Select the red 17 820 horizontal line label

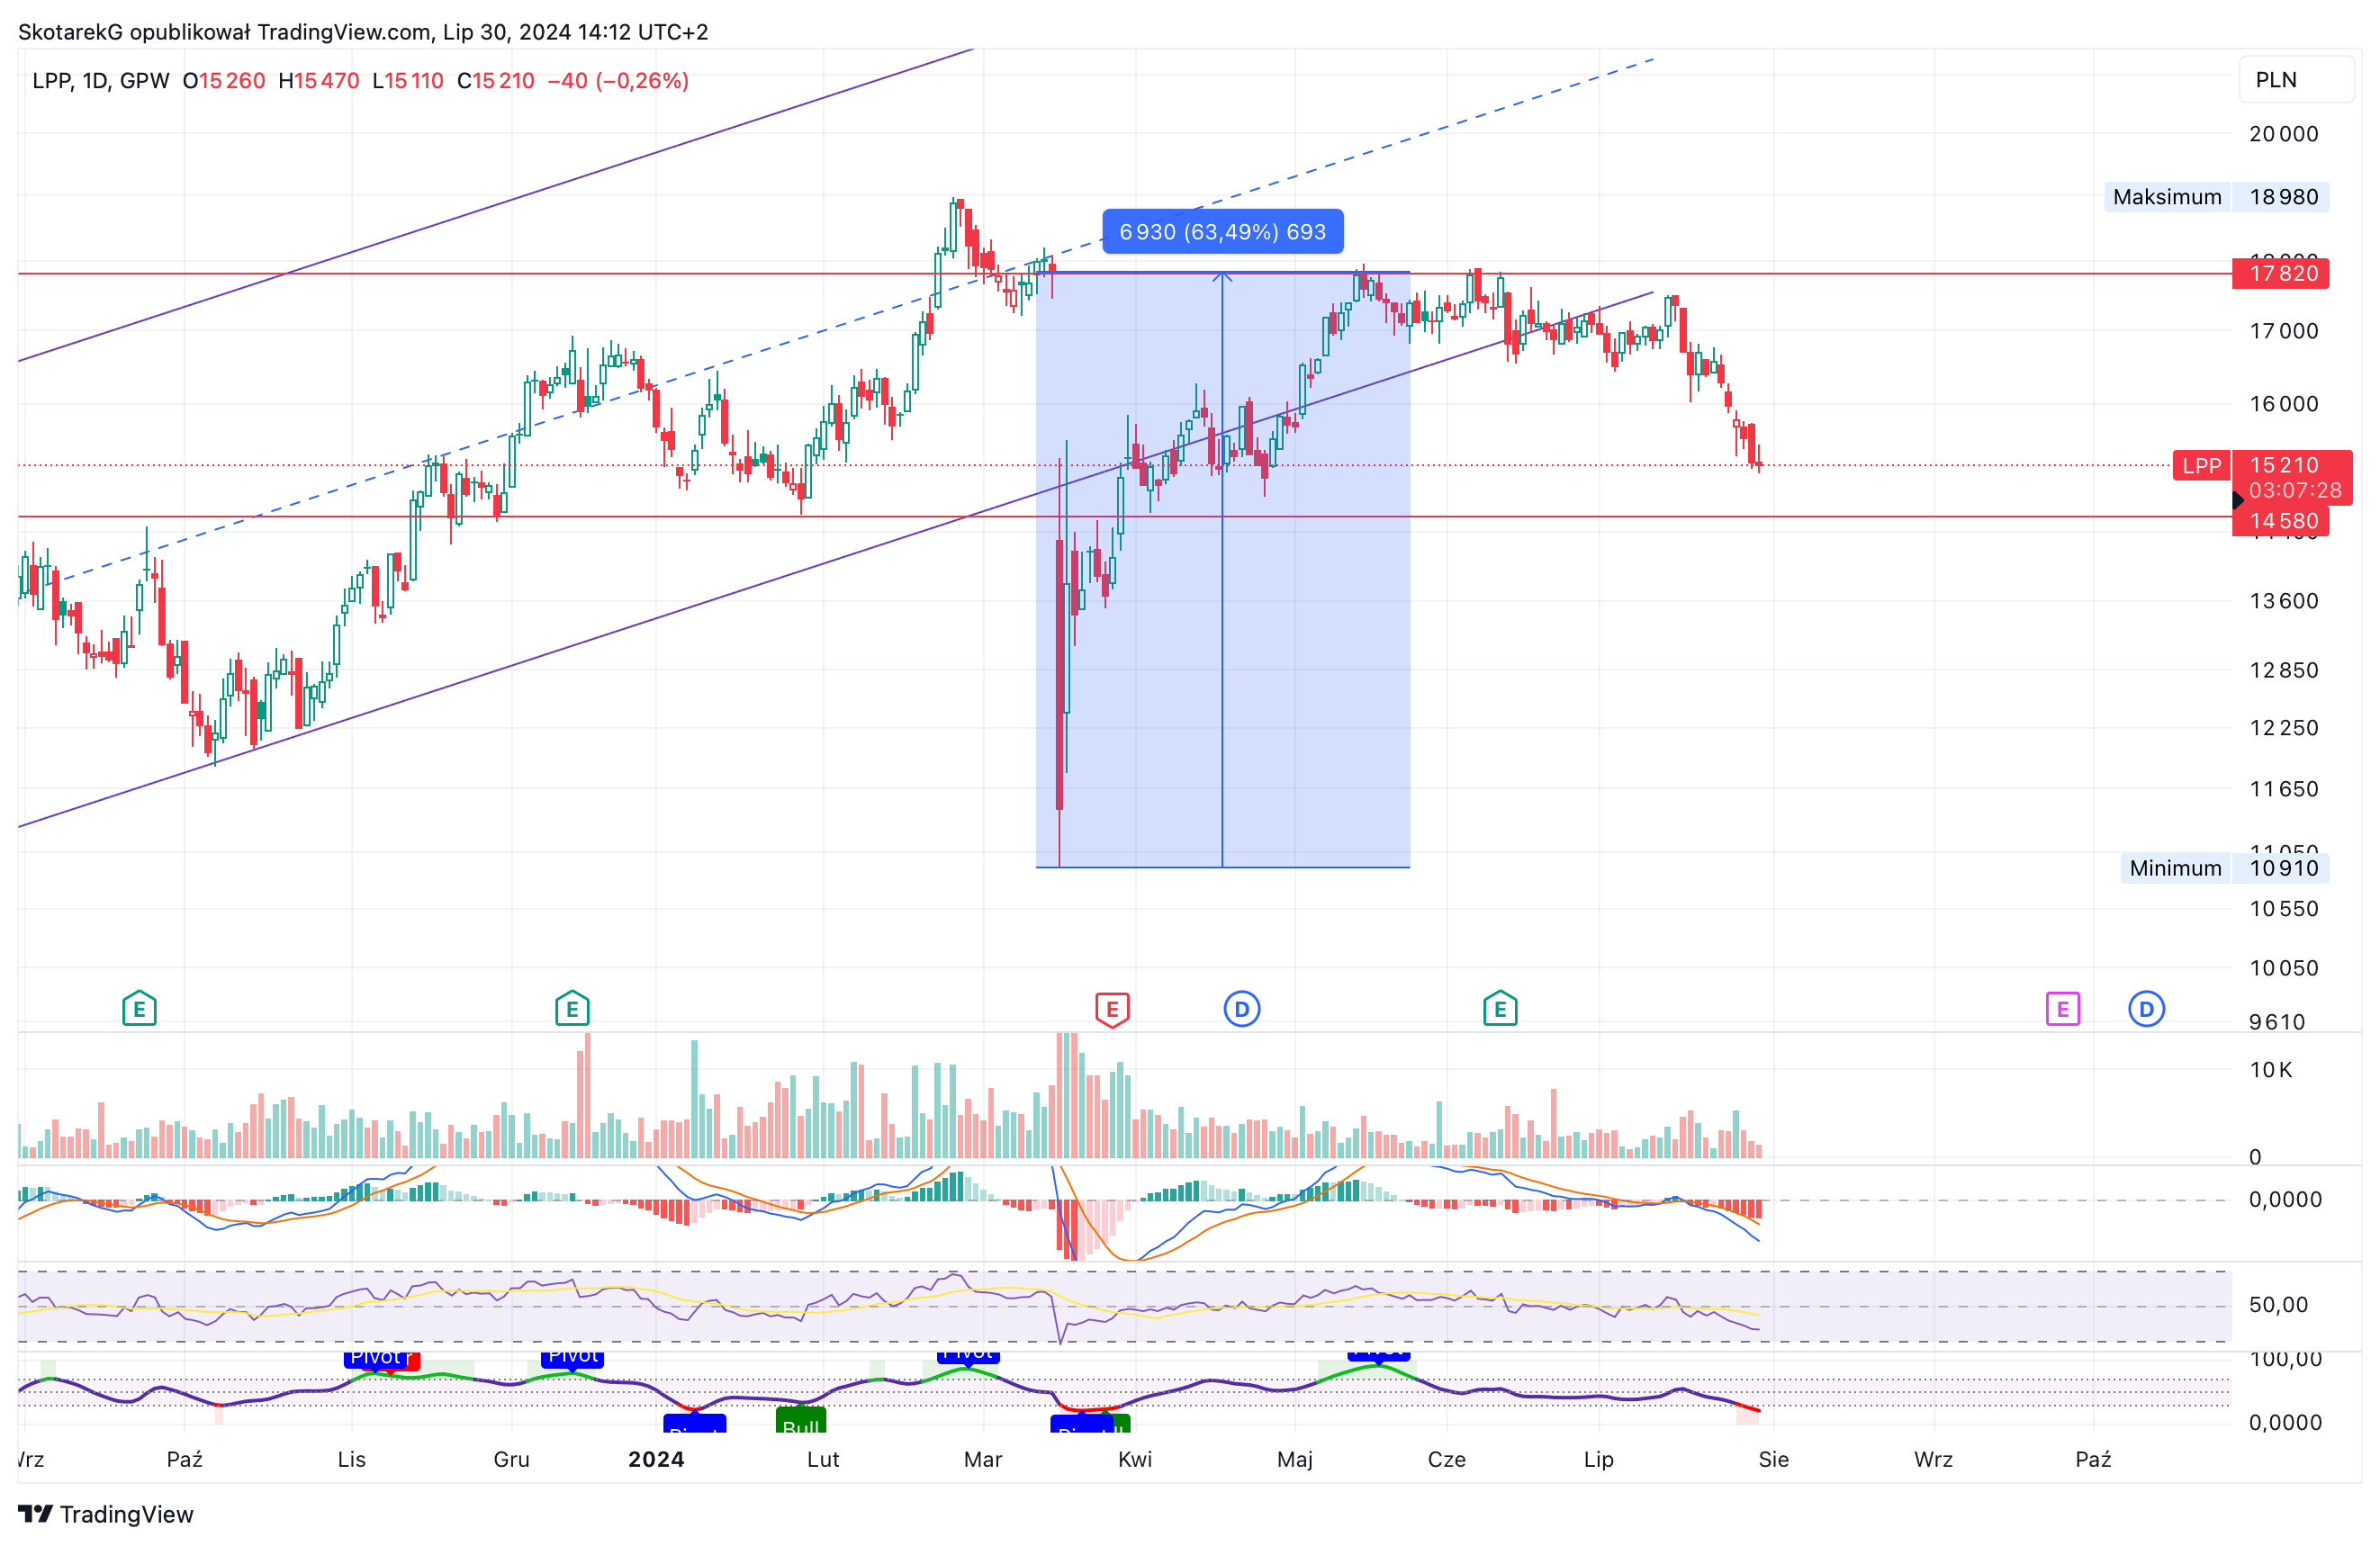2281,273
